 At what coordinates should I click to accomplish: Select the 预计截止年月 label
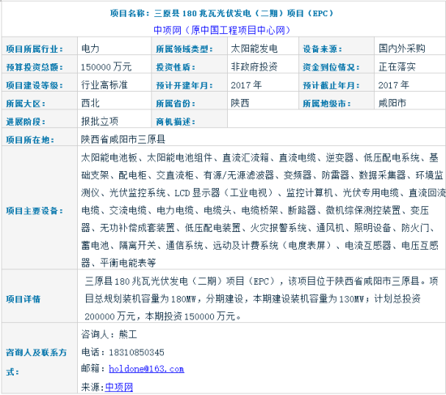coord(331,85)
